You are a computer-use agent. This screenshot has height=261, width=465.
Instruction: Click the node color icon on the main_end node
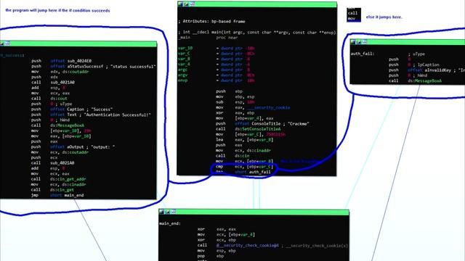click(161, 212)
